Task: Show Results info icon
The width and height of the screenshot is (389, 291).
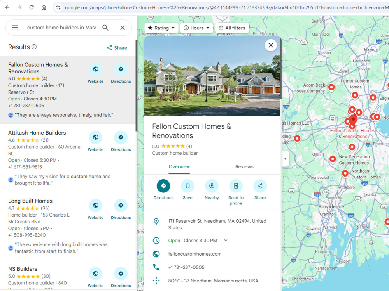Action: tap(34, 47)
